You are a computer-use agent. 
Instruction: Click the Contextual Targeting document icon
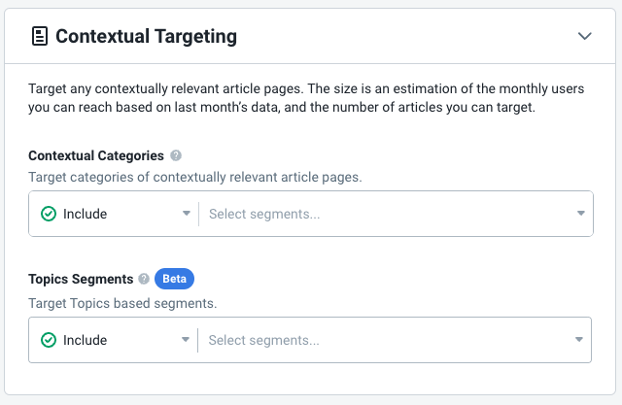point(40,36)
